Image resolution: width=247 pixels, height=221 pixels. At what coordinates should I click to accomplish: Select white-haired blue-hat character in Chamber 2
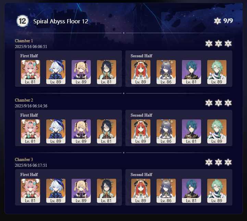pyautogui.click(x=56, y=131)
